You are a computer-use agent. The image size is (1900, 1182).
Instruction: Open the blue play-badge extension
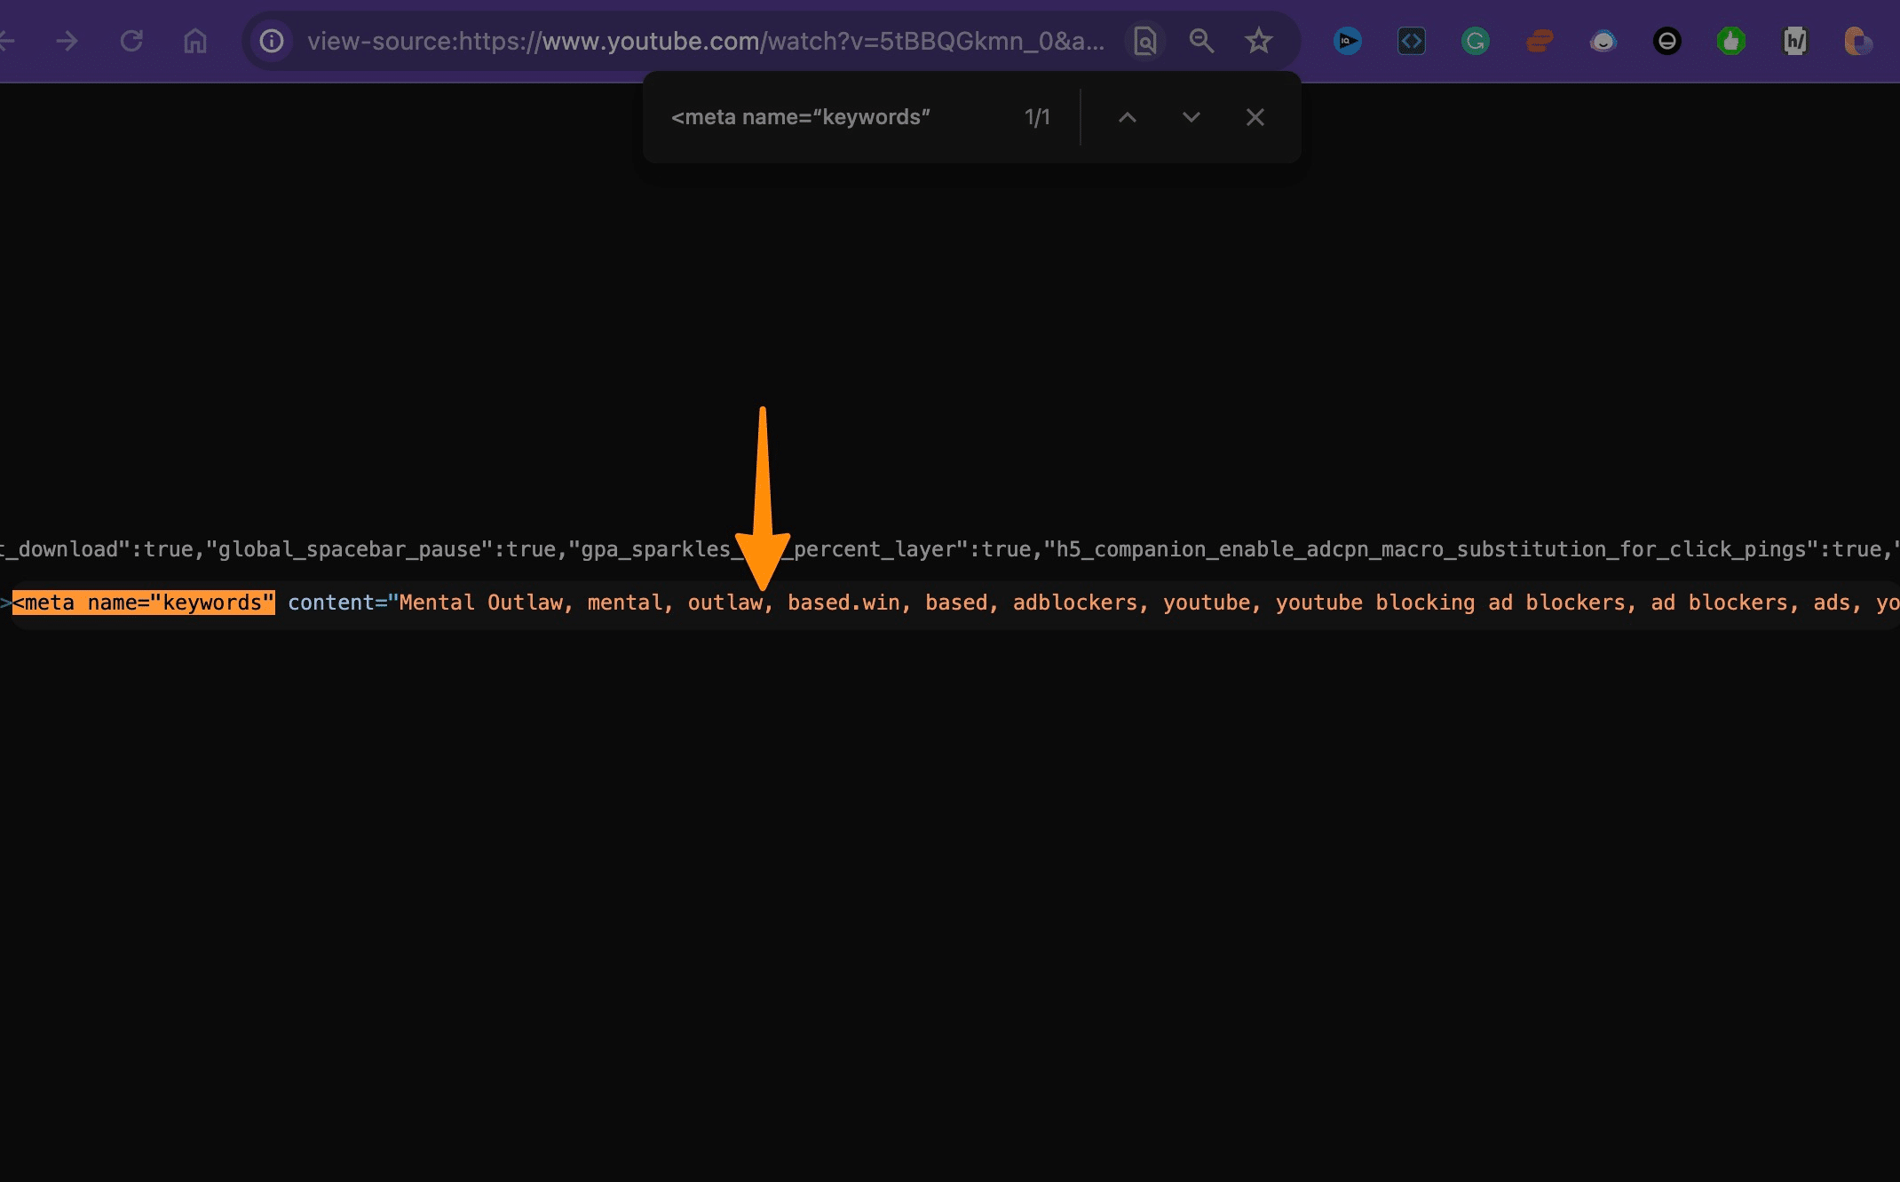(1348, 41)
